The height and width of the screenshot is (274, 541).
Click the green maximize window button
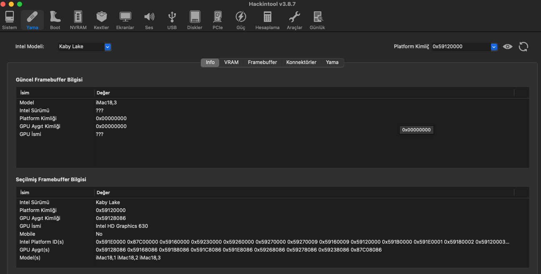pyautogui.click(x=20, y=4)
